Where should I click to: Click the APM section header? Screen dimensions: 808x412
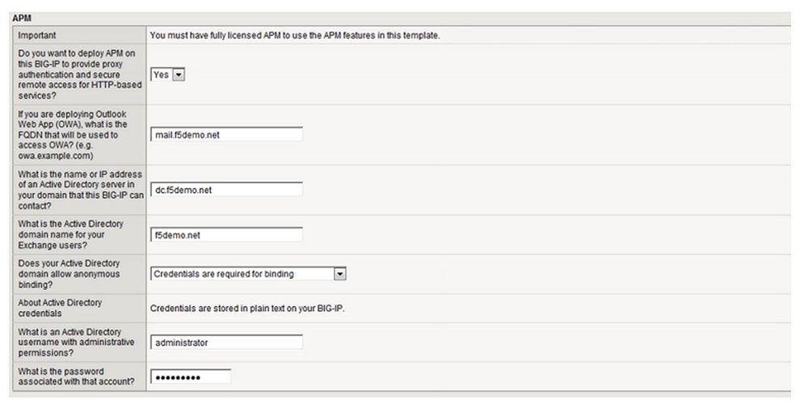click(22, 18)
